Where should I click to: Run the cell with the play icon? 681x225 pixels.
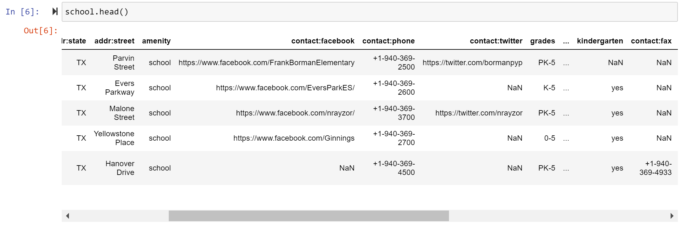pos(55,12)
